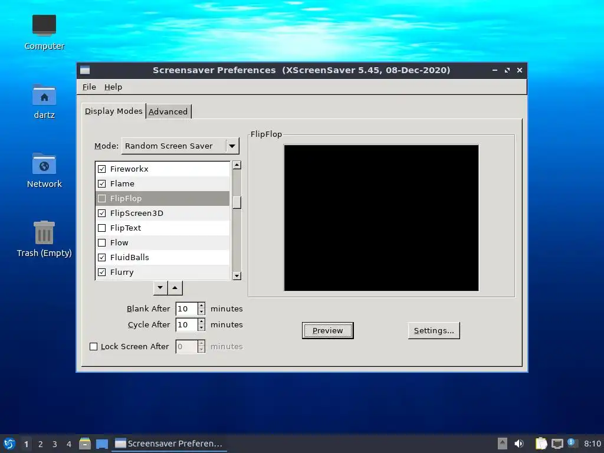
Task: Switch to workspace 2 in the pager
Action: (x=41, y=444)
